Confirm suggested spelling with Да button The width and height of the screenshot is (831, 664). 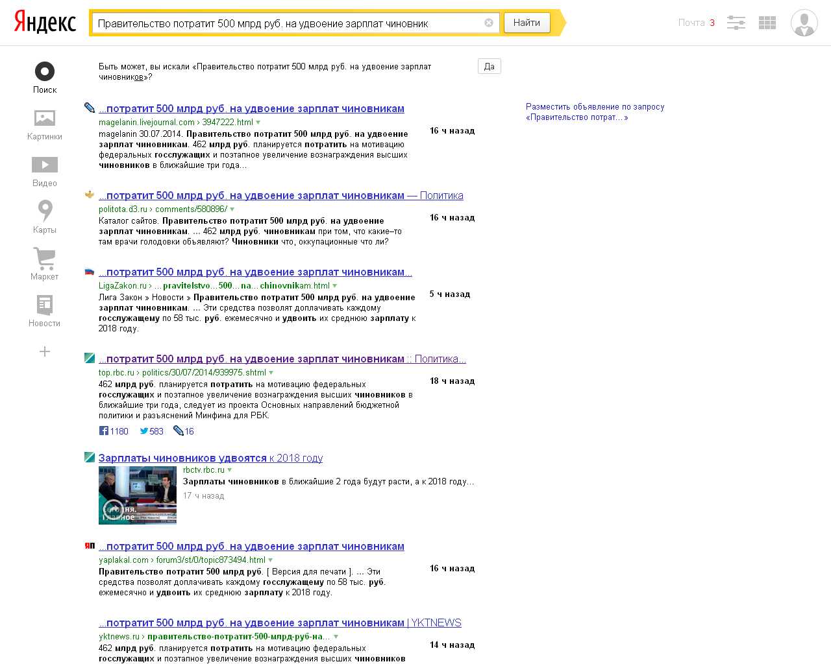[489, 66]
